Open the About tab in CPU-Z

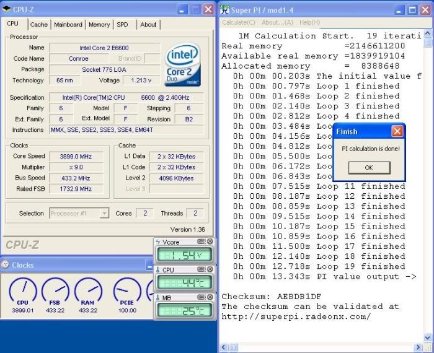(x=148, y=25)
